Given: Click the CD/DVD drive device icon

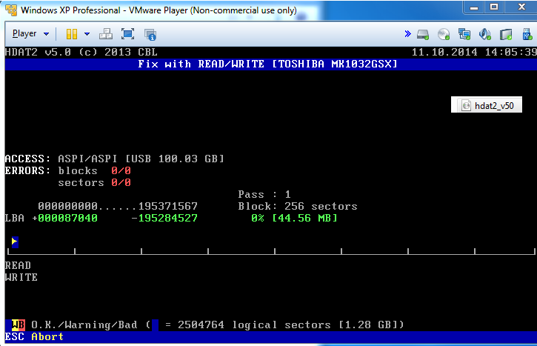Looking at the screenshot, I should point(444,34).
